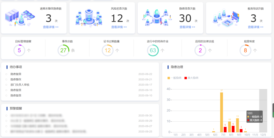Viewport: 274px width, 138px height.
Task: Open 查看详情 under 教育培训次数
Action: click(255, 27)
